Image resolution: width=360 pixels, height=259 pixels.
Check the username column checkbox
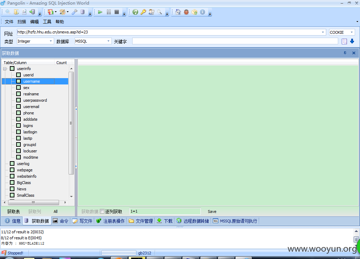pyautogui.click(x=19, y=81)
